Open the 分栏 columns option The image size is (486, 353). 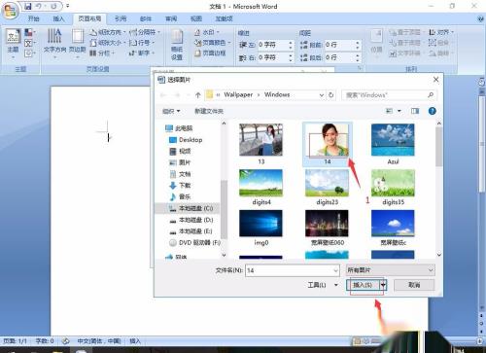(102, 53)
